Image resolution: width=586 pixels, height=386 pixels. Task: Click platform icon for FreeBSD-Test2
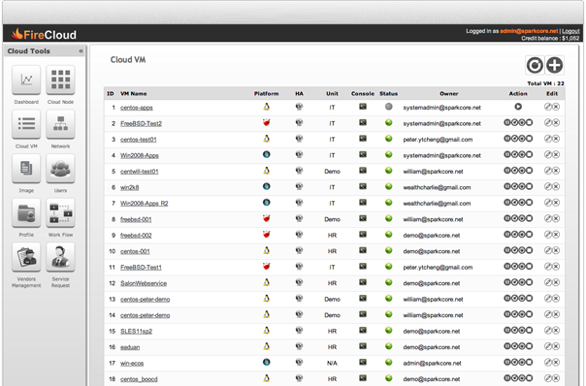[x=266, y=122]
